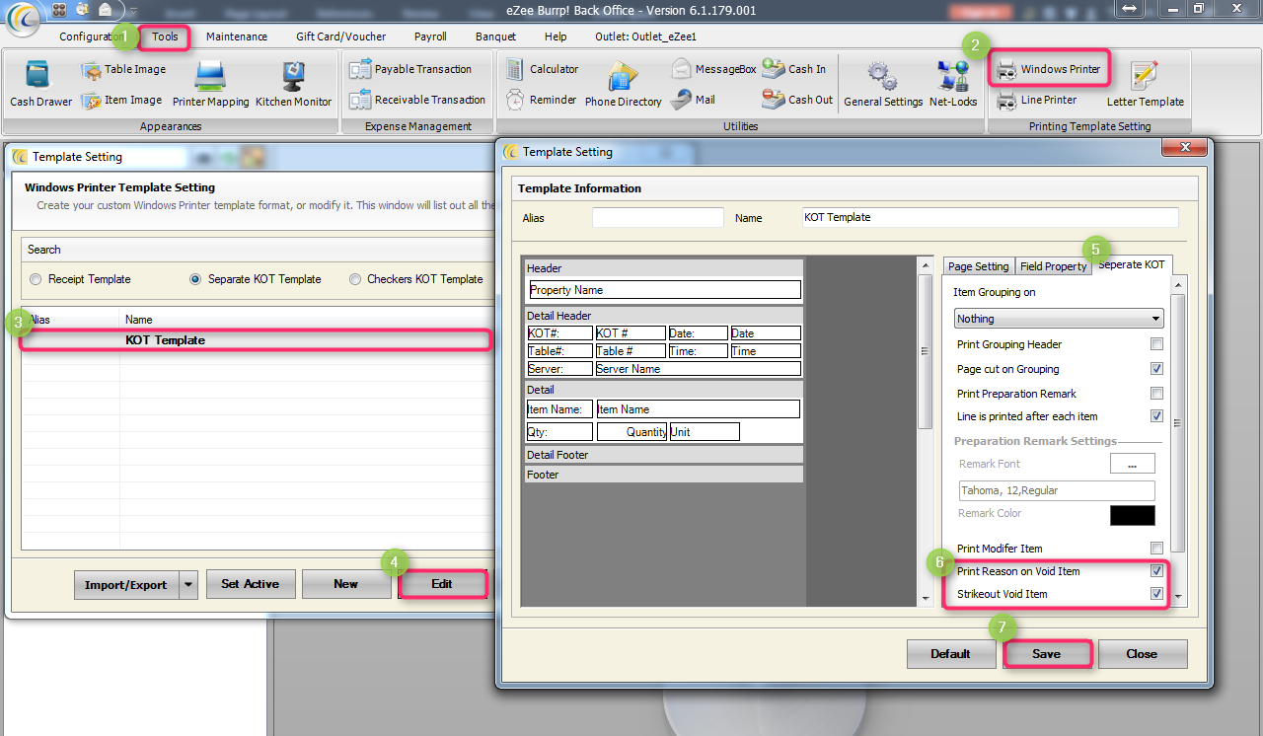The height and width of the screenshot is (736, 1263).
Task: Click the Alias input field
Action: click(658, 217)
